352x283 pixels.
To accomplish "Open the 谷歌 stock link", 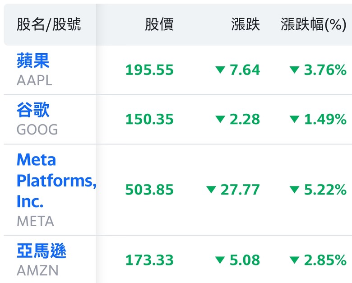I will click(33, 110).
